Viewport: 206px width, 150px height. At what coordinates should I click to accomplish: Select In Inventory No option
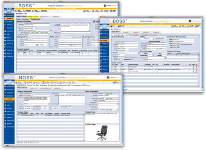(x=103, y=110)
